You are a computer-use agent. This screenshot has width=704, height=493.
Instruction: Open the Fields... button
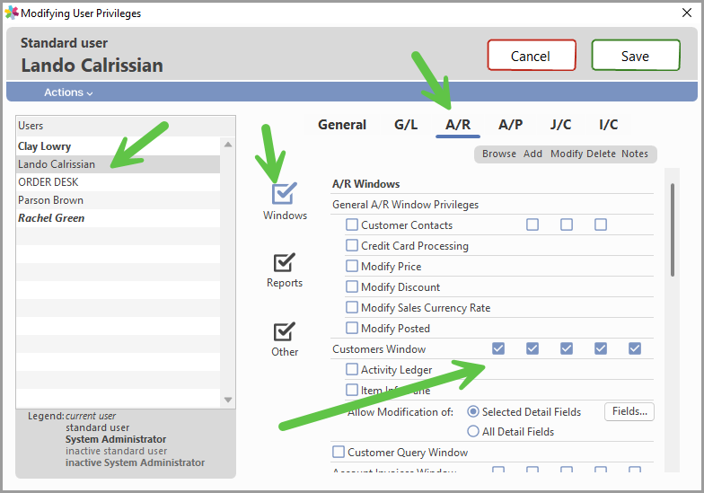[x=629, y=411]
